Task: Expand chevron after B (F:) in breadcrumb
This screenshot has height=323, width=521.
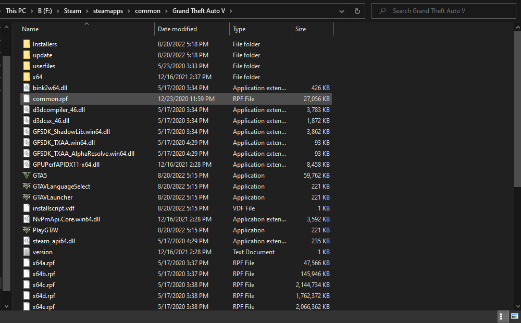Action: click(x=58, y=11)
